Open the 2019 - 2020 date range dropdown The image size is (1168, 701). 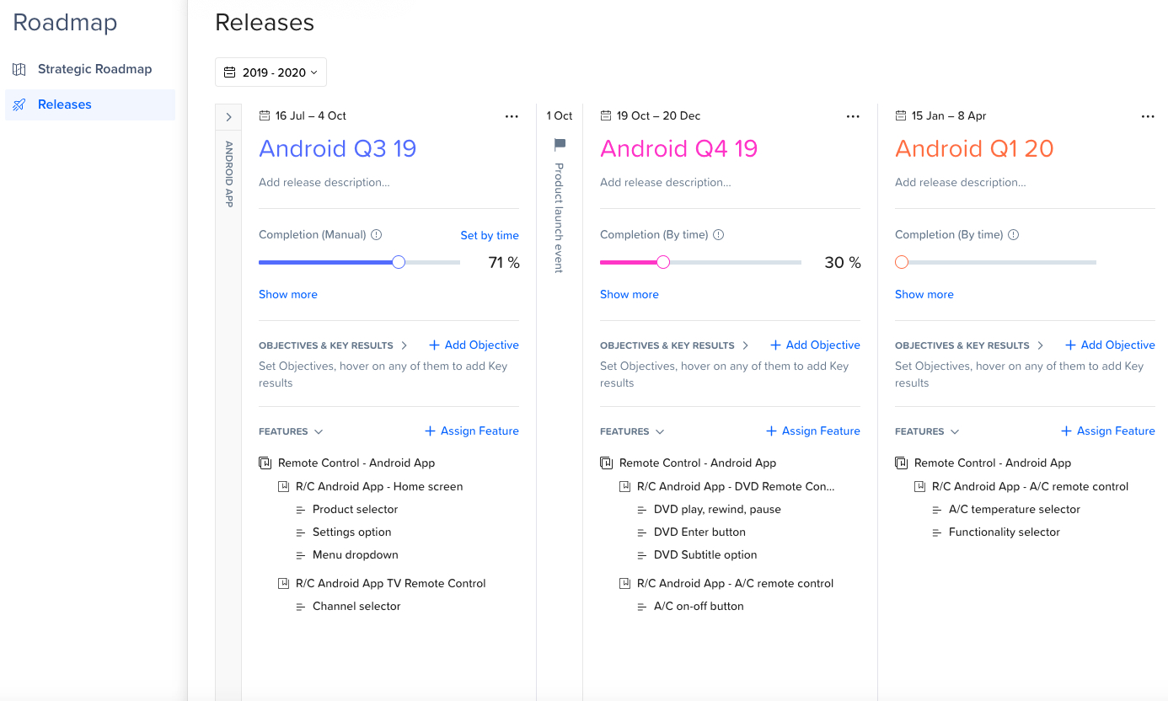271,72
